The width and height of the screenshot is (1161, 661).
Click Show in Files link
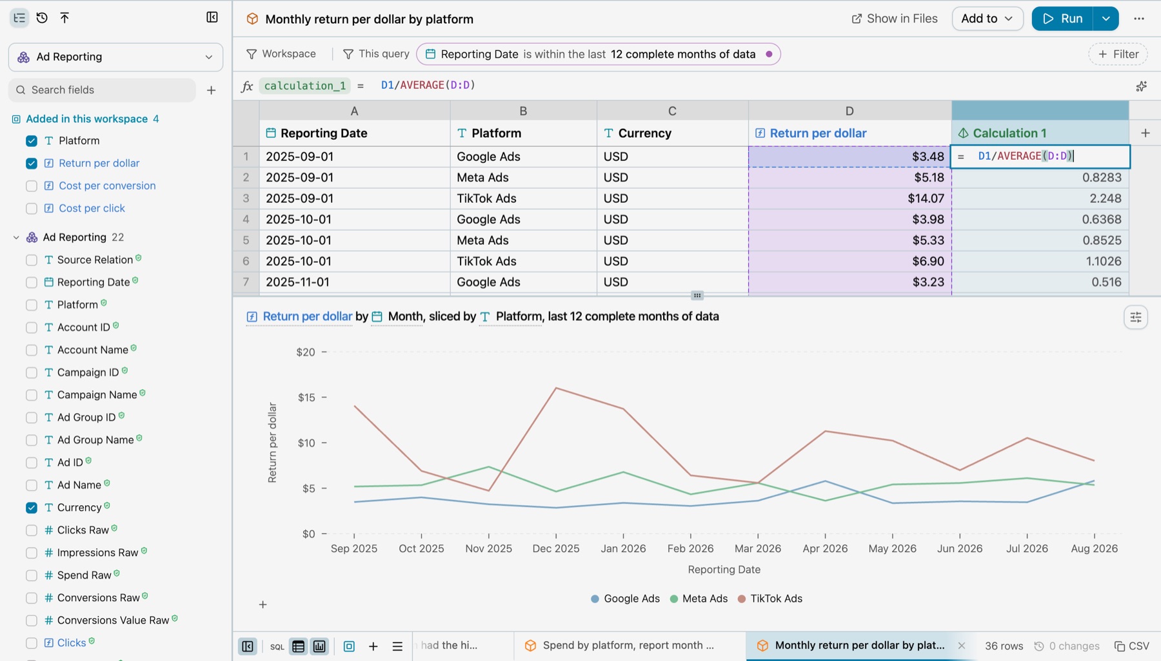coord(895,19)
